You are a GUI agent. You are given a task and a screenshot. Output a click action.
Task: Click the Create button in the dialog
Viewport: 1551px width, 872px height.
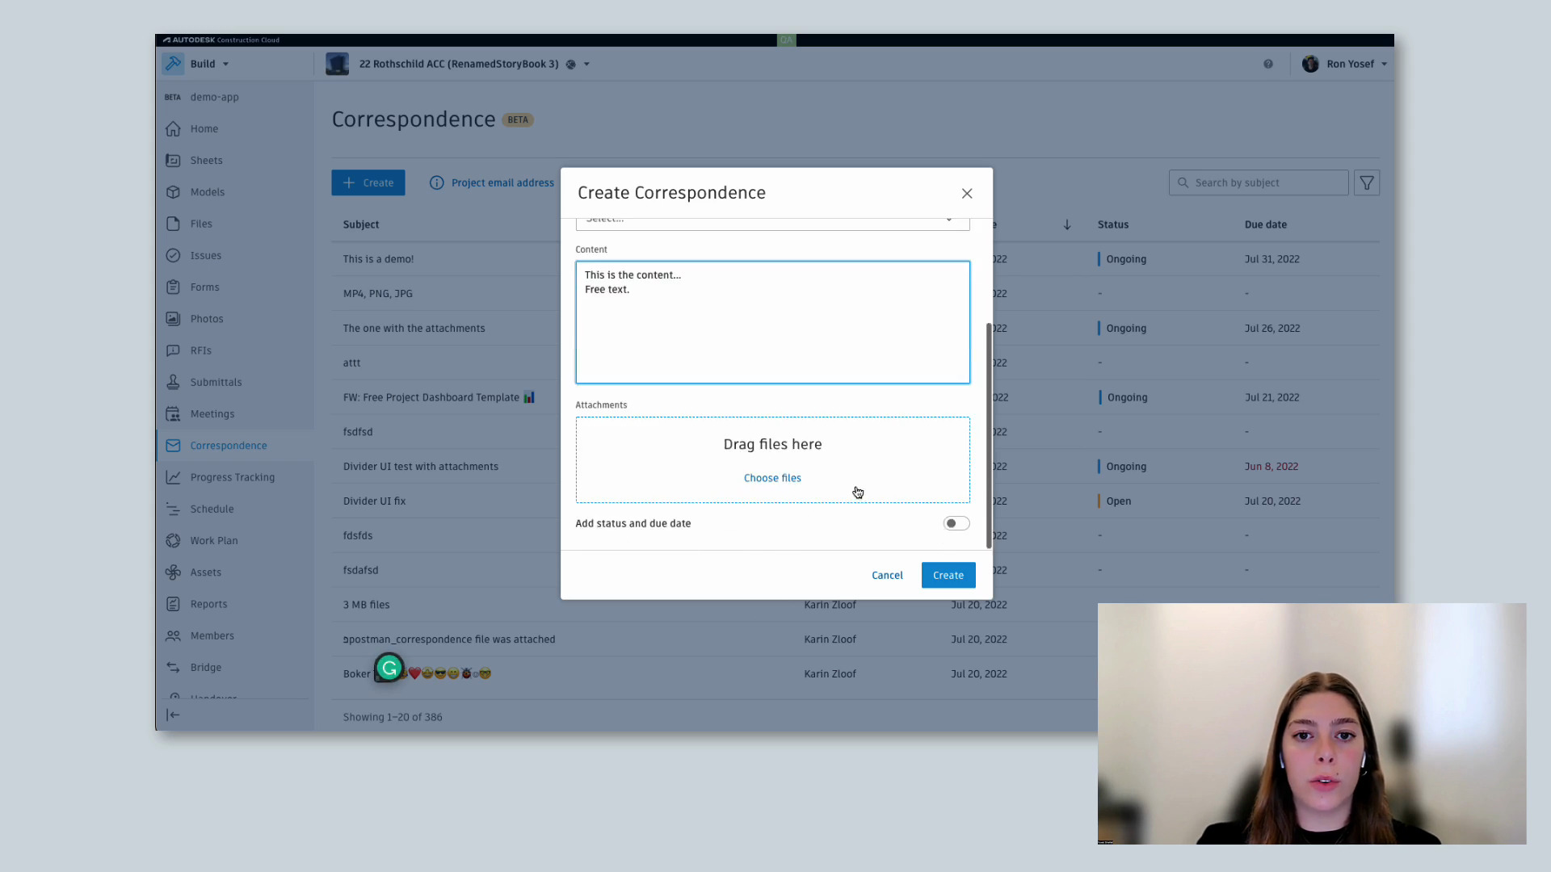click(948, 575)
